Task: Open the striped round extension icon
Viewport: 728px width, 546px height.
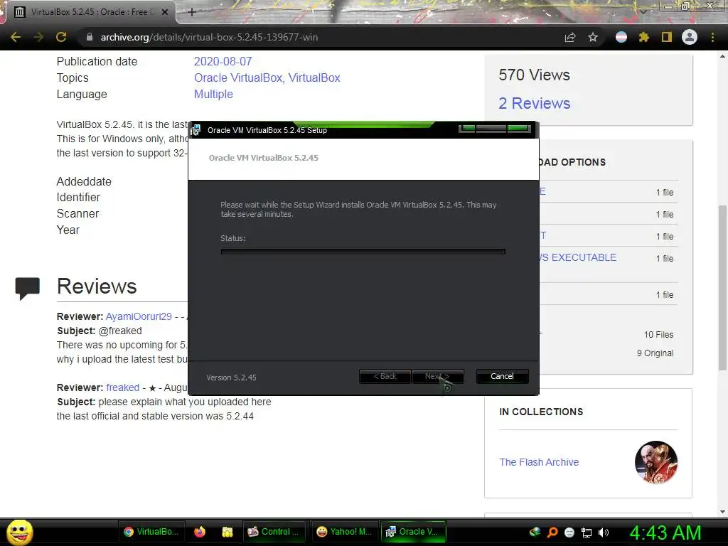Action: [621, 37]
